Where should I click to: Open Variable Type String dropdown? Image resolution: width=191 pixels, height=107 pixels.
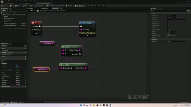pyautogui.click(x=172, y=17)
